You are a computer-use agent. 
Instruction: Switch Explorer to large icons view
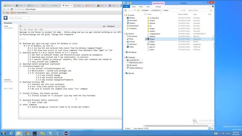213,128
